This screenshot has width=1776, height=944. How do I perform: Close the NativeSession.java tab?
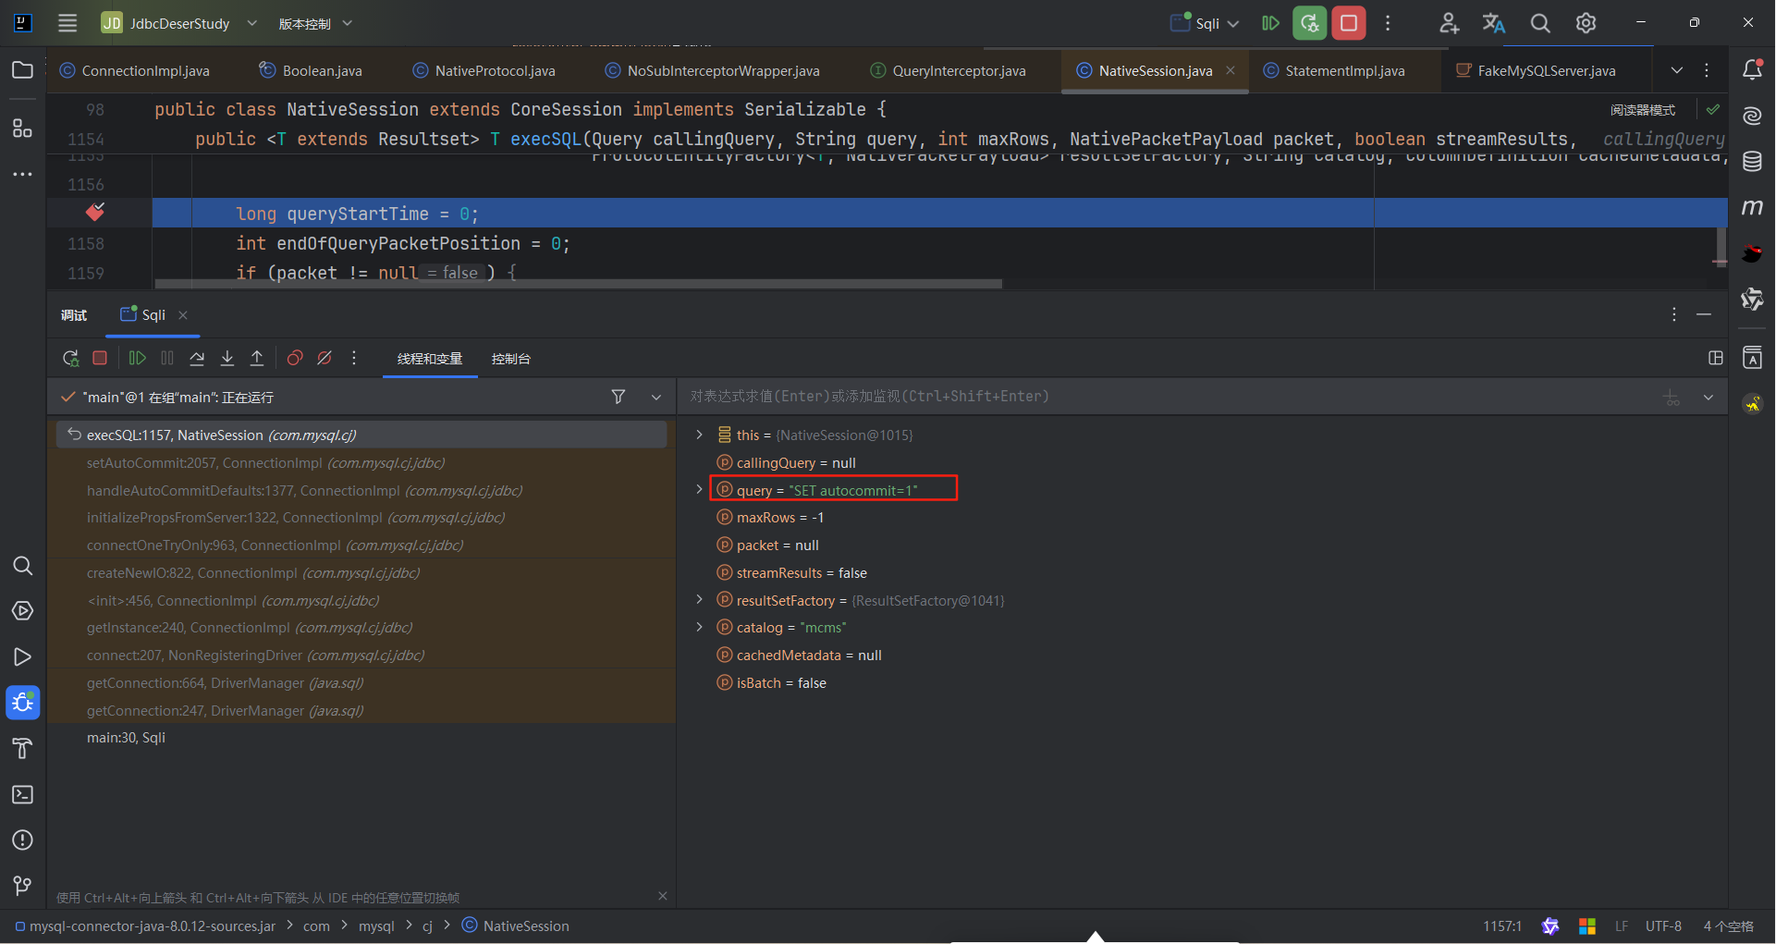pyautogui.click(x=1231, y=70)
